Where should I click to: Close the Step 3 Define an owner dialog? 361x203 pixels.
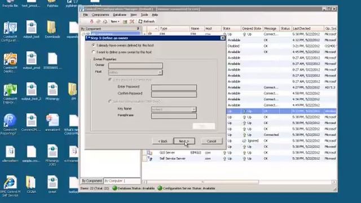(223, 38)
